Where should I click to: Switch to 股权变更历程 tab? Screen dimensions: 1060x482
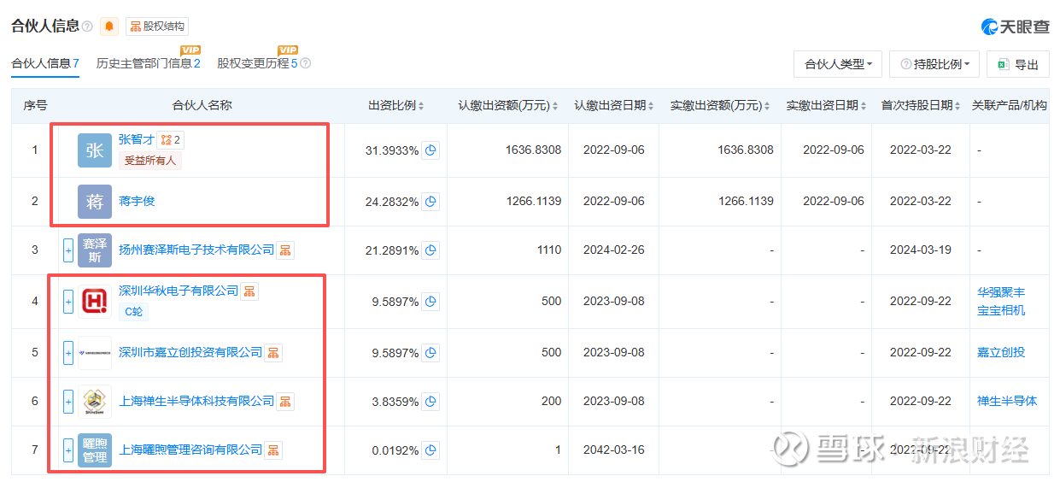258,63
